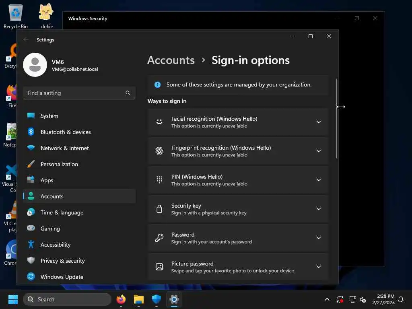Click the Privacy & security shield icon

click(x=31, y=260)
